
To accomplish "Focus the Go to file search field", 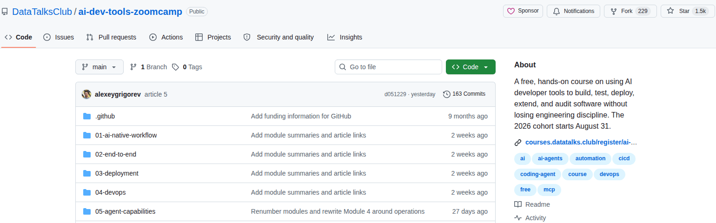I will point(388,67).
